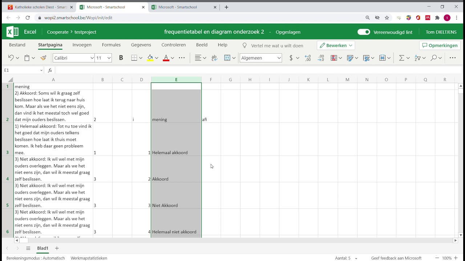Image resolution: width=465 pixels, height=261 pixels.
Task: Add a new sheet with plus
Action: pyautogui.click(x=57, y=248)
